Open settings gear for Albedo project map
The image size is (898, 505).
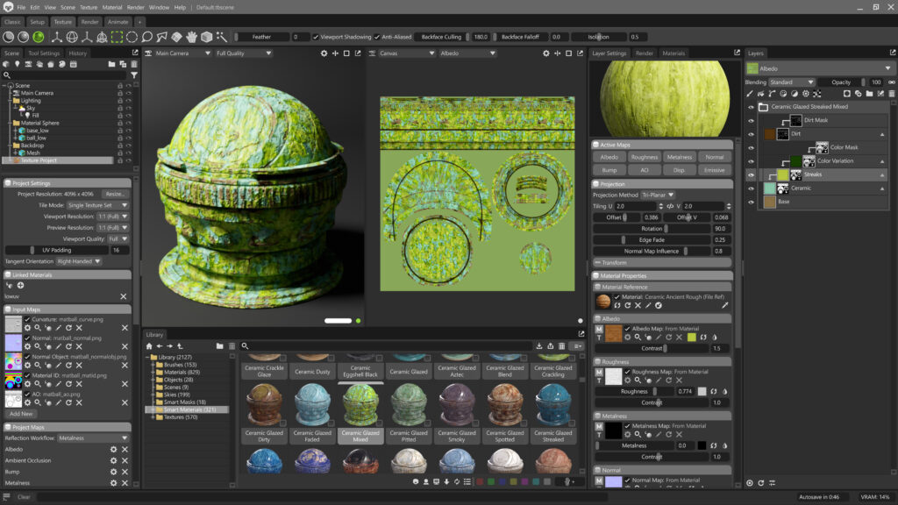pos(112,449)
